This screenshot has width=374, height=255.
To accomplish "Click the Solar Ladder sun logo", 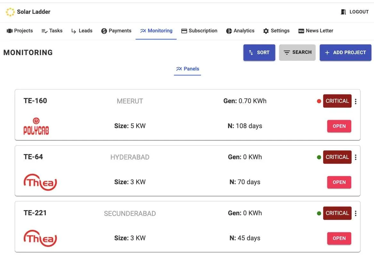I will 10,12.
